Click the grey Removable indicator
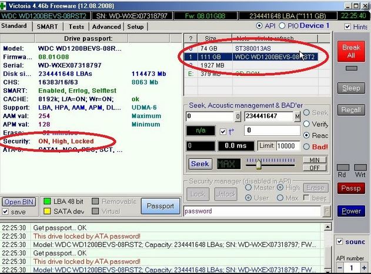The image size is (371, 274). click(95, 202)
